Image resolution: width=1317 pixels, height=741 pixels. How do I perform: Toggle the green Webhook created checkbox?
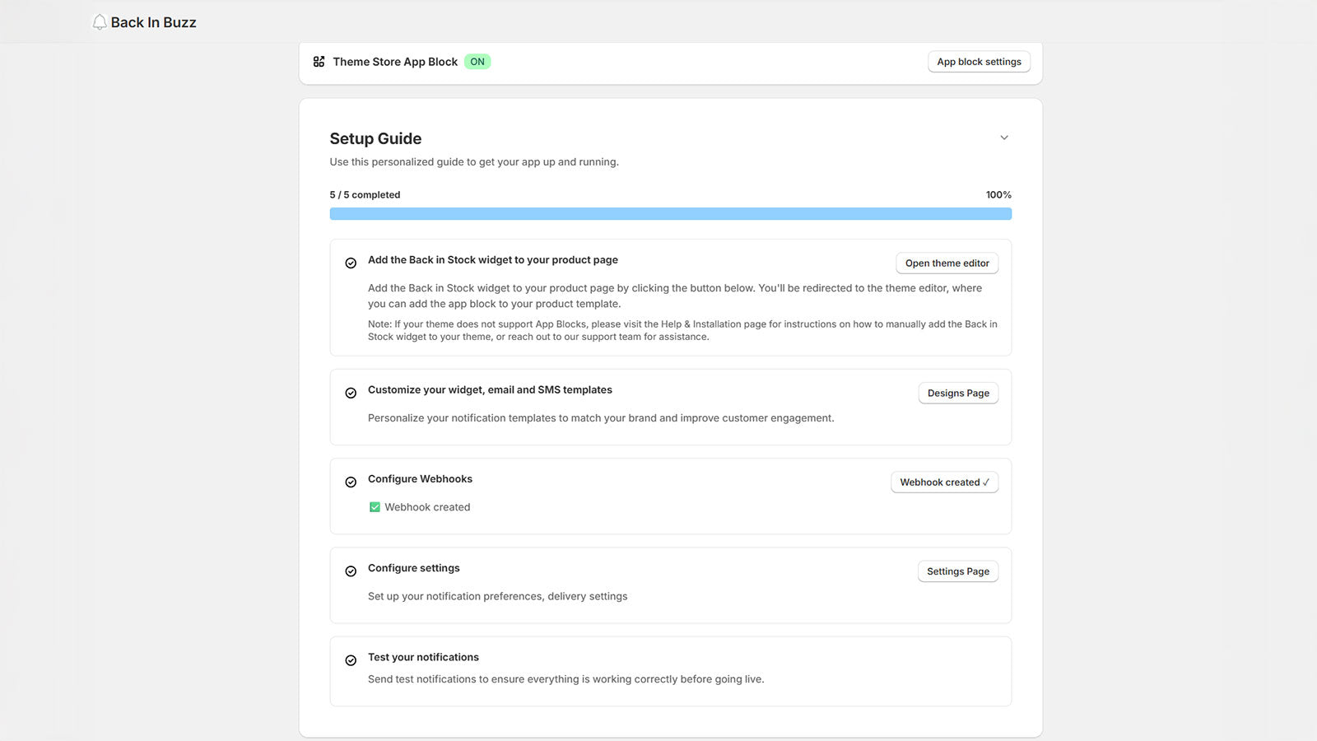tap(375, 507)
